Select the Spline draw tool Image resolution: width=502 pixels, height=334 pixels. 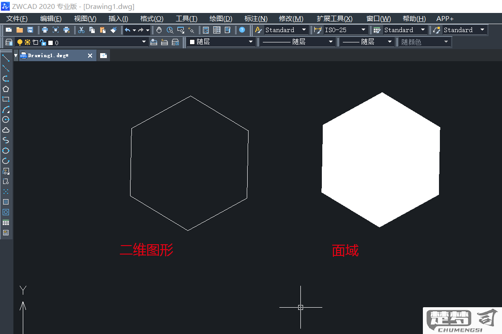(6, 140)
